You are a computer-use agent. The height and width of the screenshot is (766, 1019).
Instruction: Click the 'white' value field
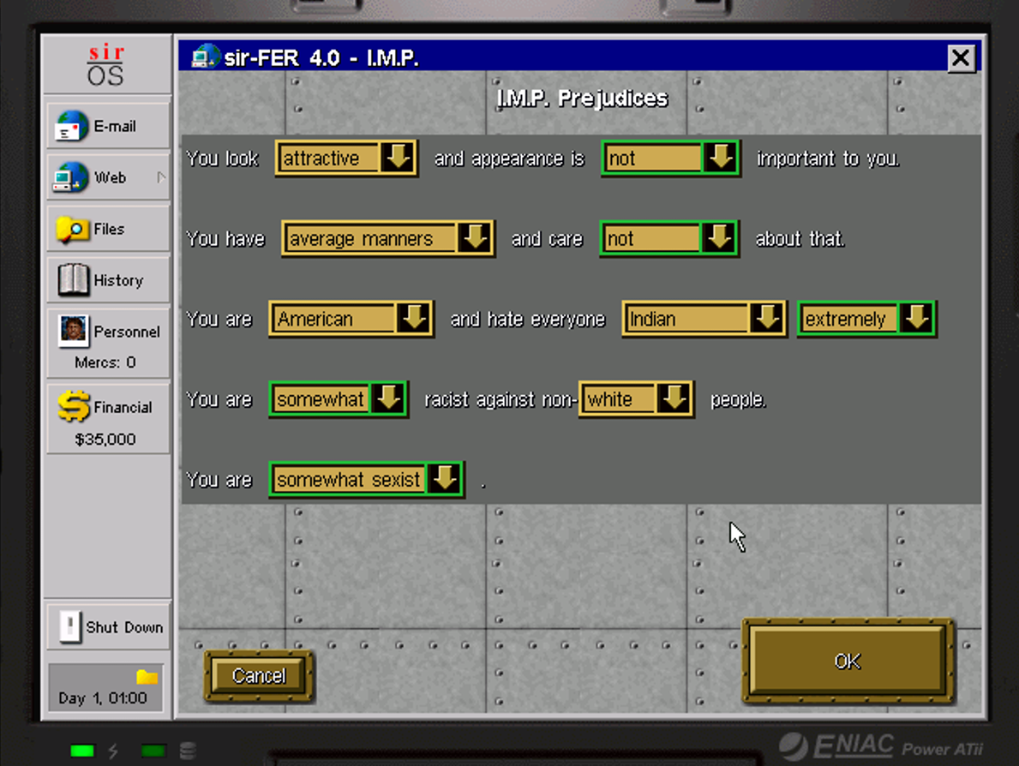[620, 399]
